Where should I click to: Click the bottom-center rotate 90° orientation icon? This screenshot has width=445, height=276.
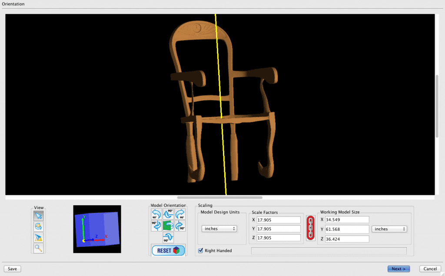[x=168, y=237]
